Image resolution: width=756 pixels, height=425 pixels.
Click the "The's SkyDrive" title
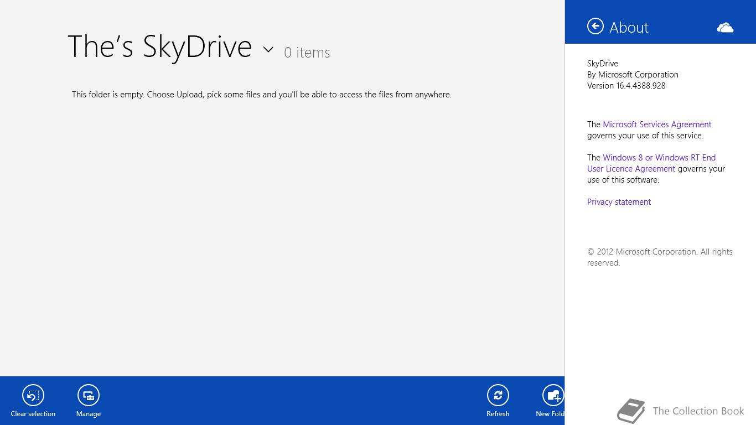tap(159, 46)
